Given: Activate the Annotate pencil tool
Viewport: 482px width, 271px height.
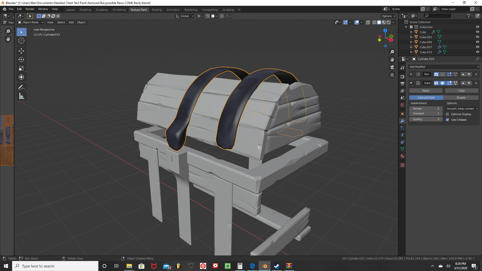Looking at the screenshot, I should (21, 87).
